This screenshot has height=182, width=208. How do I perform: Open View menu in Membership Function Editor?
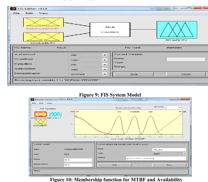click(49, 103)
